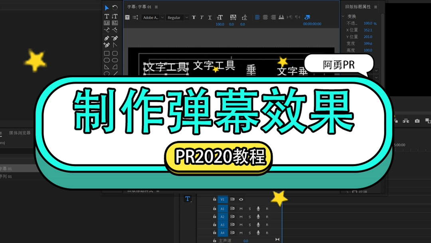The height and width of the screenshot is (243, 431).
Task: Mute audio track A1
Action: point(241,209)
